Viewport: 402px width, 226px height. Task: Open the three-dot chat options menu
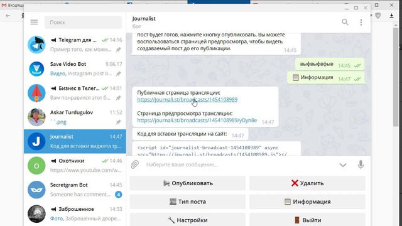(361, 23)
